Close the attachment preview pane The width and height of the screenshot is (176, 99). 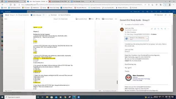tap(170, 15)
